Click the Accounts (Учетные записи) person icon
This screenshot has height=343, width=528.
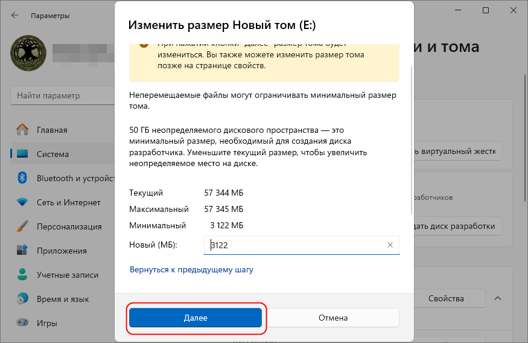[22, 275]
